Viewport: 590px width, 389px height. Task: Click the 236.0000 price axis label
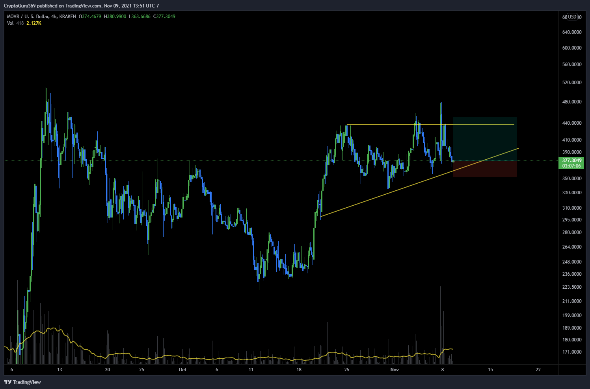[x=572, y=274]
